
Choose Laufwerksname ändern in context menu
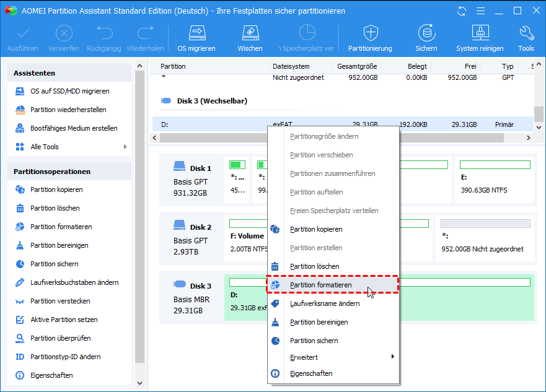tap(333, 303)
